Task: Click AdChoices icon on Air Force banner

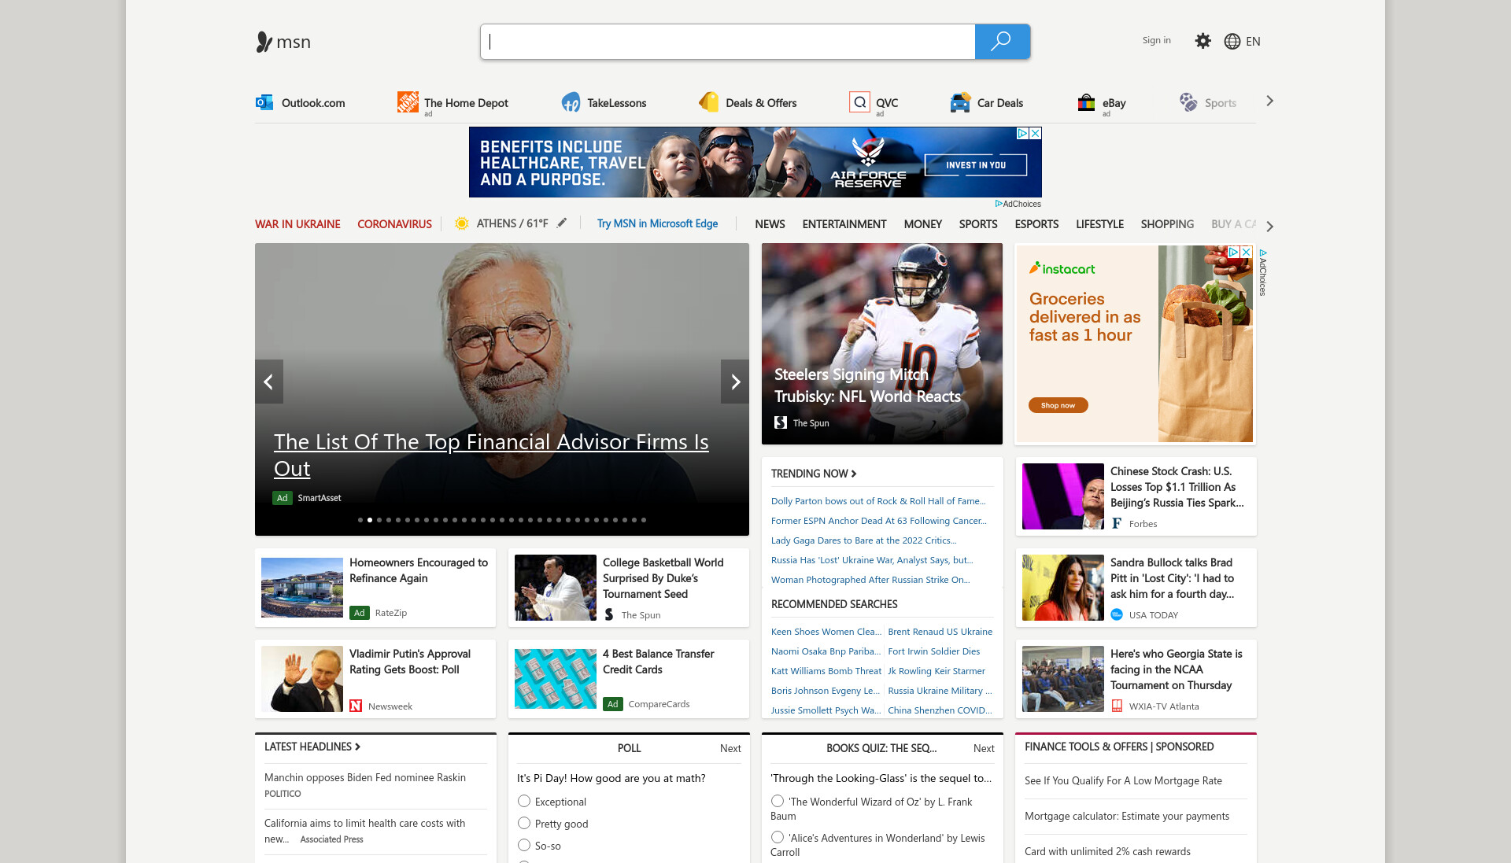Action: coord(1022,134)
